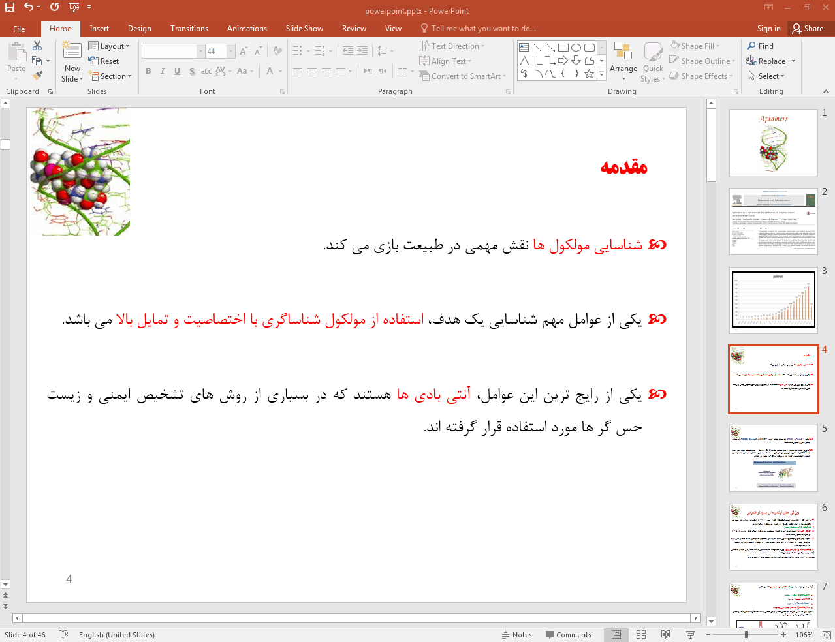Open Reading View from status bar
The image size is (835, 642).
point(665,635)
